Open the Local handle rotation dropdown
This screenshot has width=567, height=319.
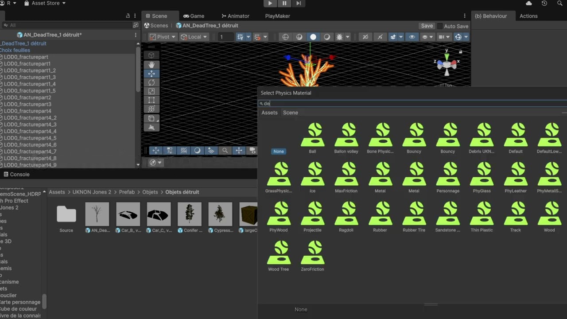[x=194, y=37]
